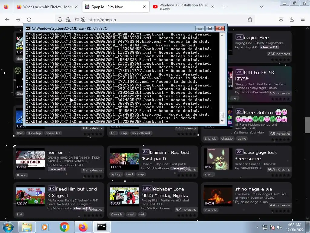Click CMD window scroll up arrow

tap(222, 35)
